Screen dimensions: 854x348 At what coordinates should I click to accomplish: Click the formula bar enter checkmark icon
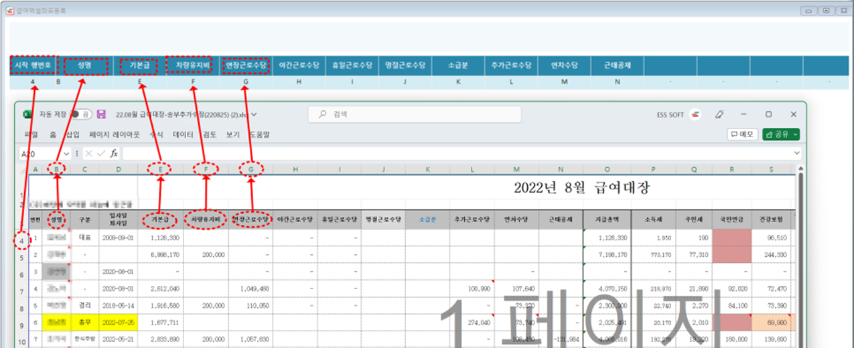coord(101,153)
